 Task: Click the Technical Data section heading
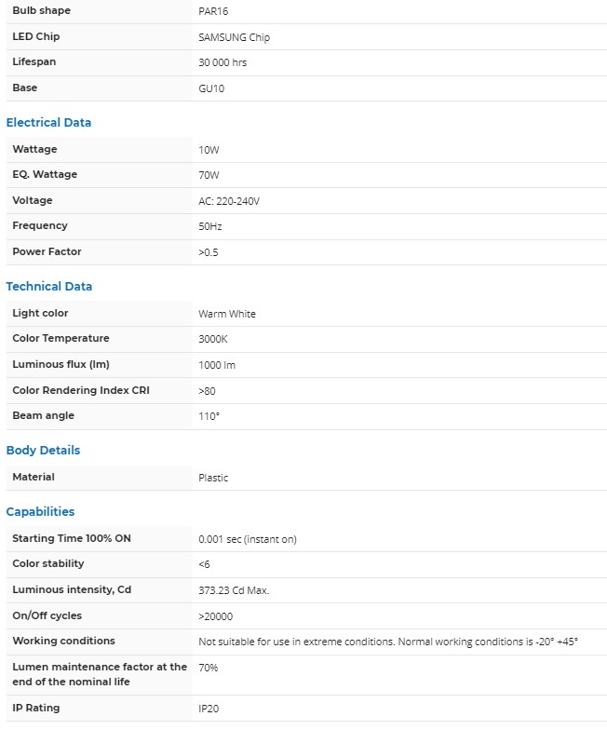(x=49, y=287)
